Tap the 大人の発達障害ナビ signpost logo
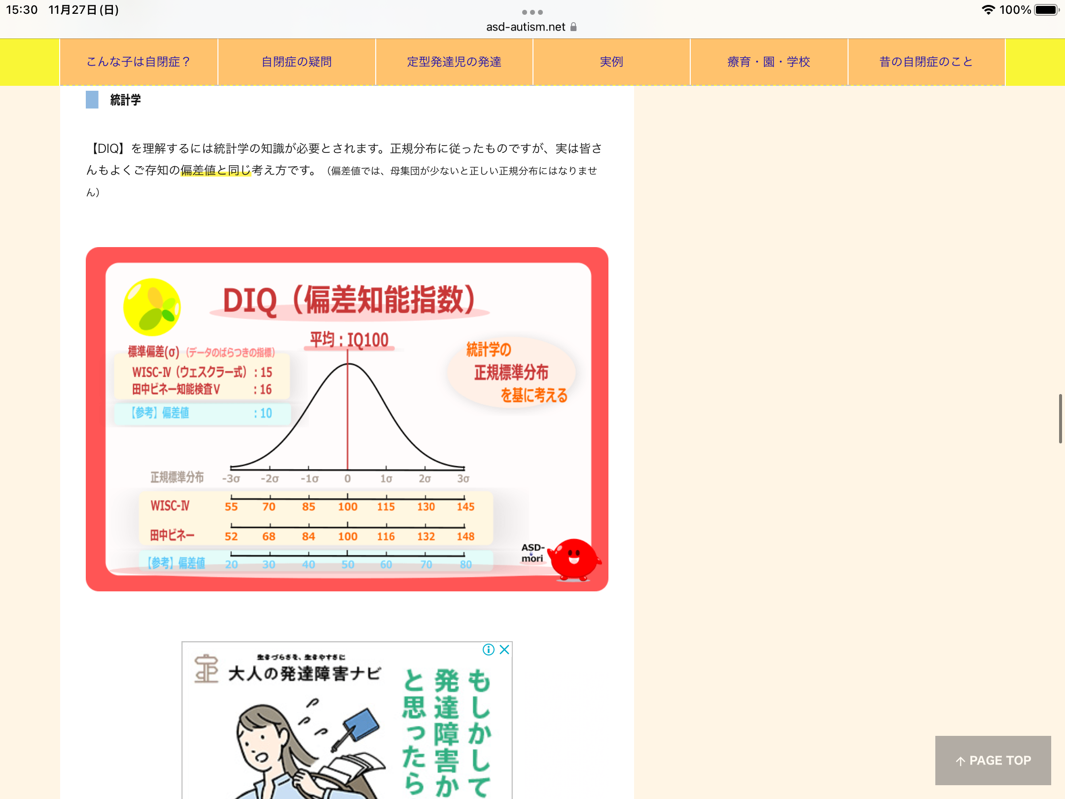Image resolution: width=1065 pixels, height=799 pixels. pyautogui.click(x=206, y=669)
